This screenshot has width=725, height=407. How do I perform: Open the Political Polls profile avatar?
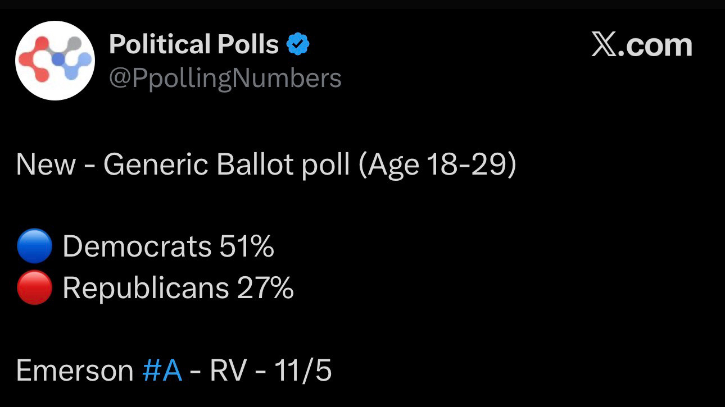click(55, 61)
